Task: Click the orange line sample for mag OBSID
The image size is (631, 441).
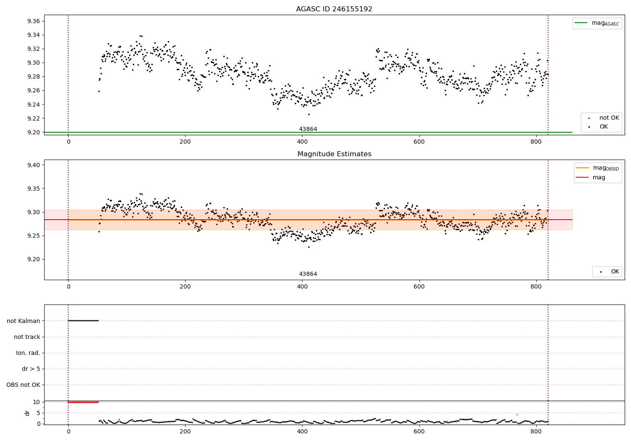Action: coord(583,168)
